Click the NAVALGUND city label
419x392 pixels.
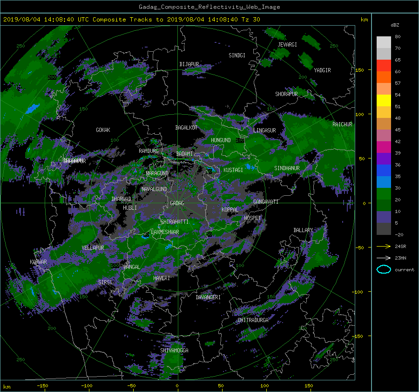pos(154,189)
